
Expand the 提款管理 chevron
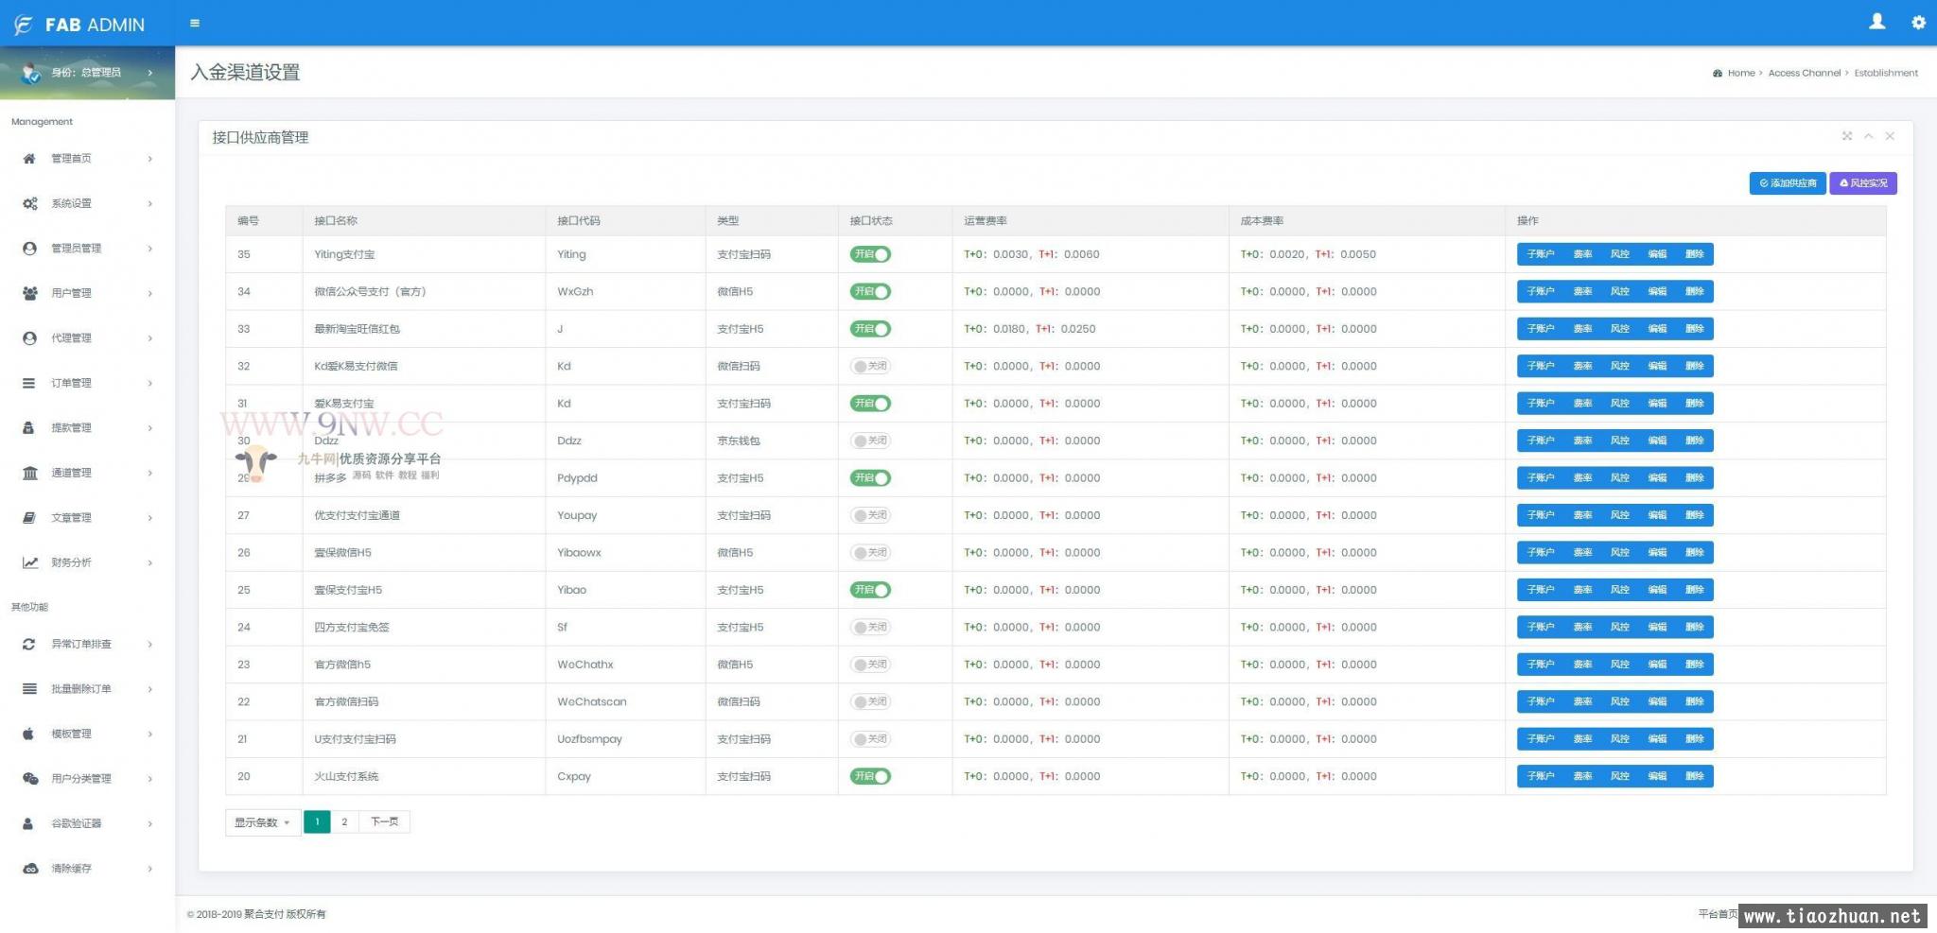coord(150,428)
